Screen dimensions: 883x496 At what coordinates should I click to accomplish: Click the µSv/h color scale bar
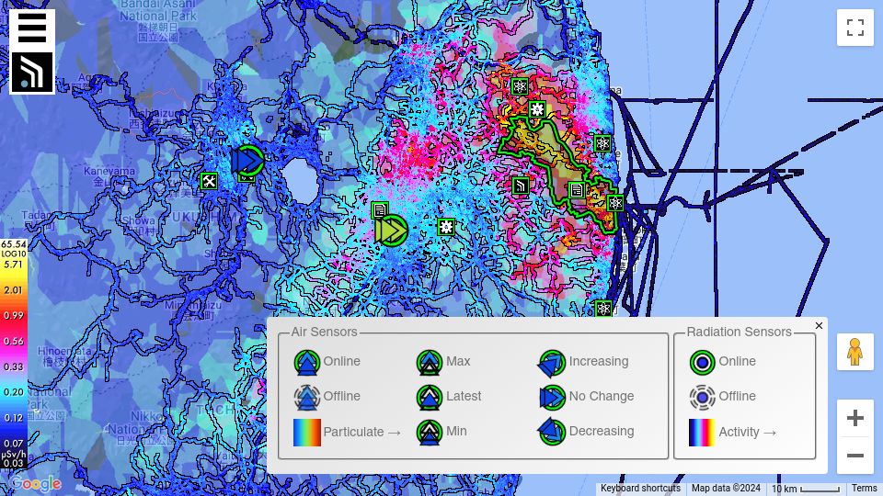coord(14,355)
